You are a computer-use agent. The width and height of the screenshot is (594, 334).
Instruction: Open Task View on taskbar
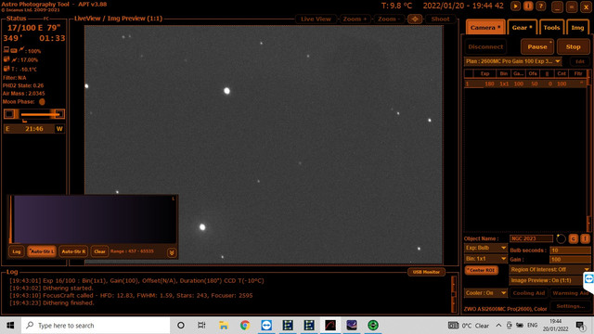(x=201, y=326)
